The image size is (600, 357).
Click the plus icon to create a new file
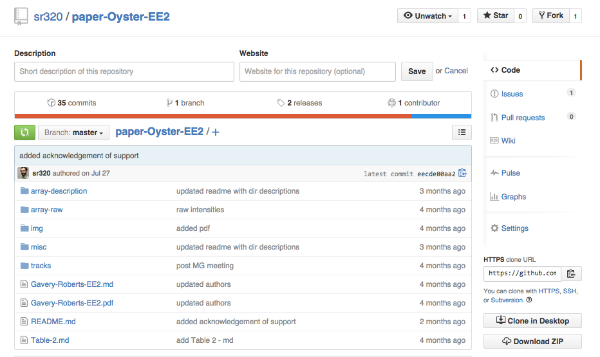tap(216, 133)
